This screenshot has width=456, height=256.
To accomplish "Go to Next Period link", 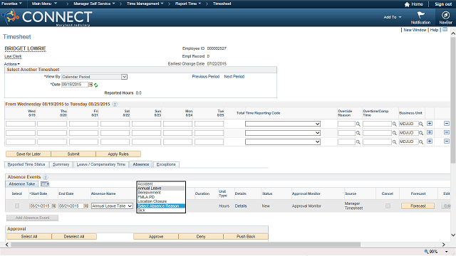I will (234, 77).
